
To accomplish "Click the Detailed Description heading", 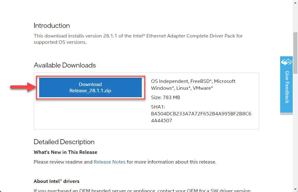I will click(64, 142).
